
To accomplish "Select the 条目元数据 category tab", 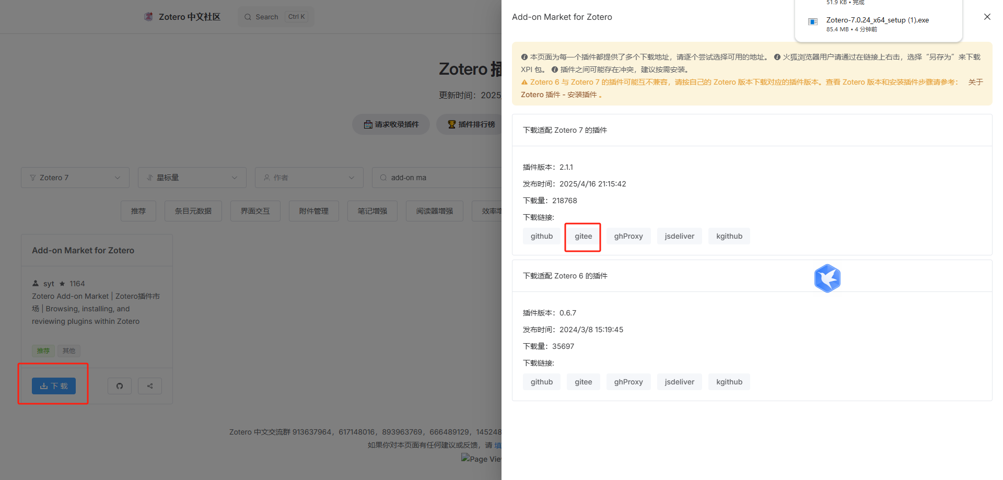I will [193, 211].
